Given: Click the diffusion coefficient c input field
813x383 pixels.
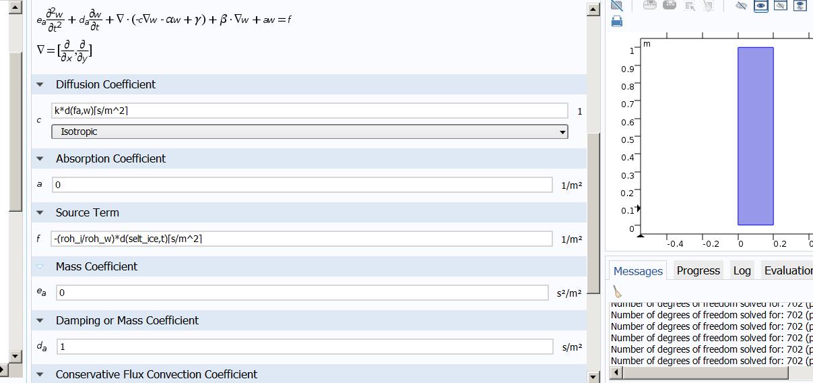Looking at the screenshot, I should point(310,111).
